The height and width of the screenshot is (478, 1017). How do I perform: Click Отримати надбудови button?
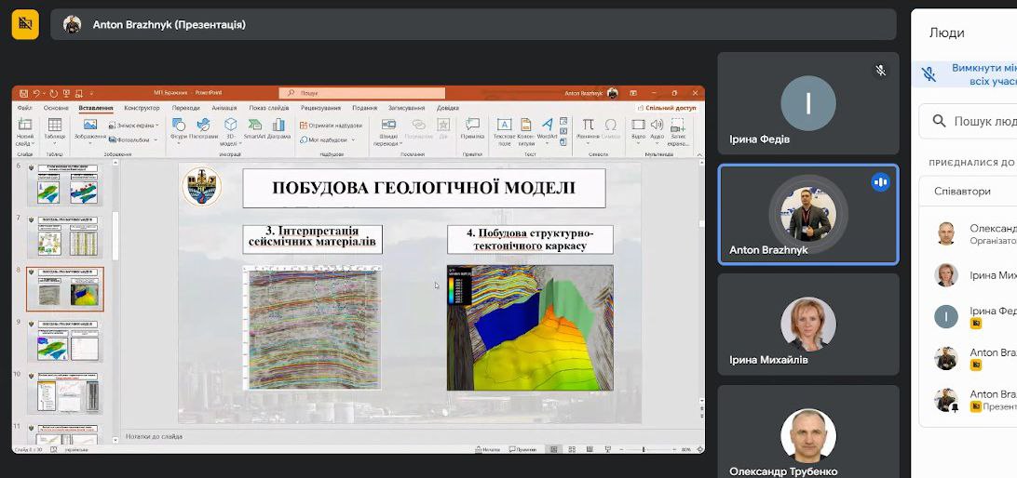[x=332, y=125]
